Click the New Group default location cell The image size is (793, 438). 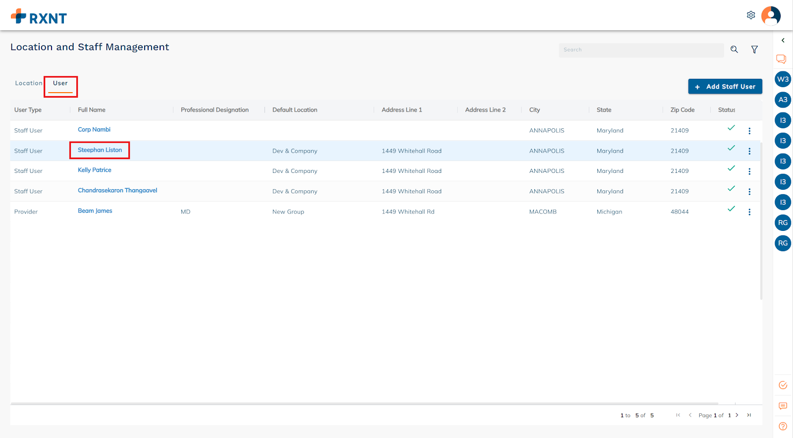coord(288,212)
